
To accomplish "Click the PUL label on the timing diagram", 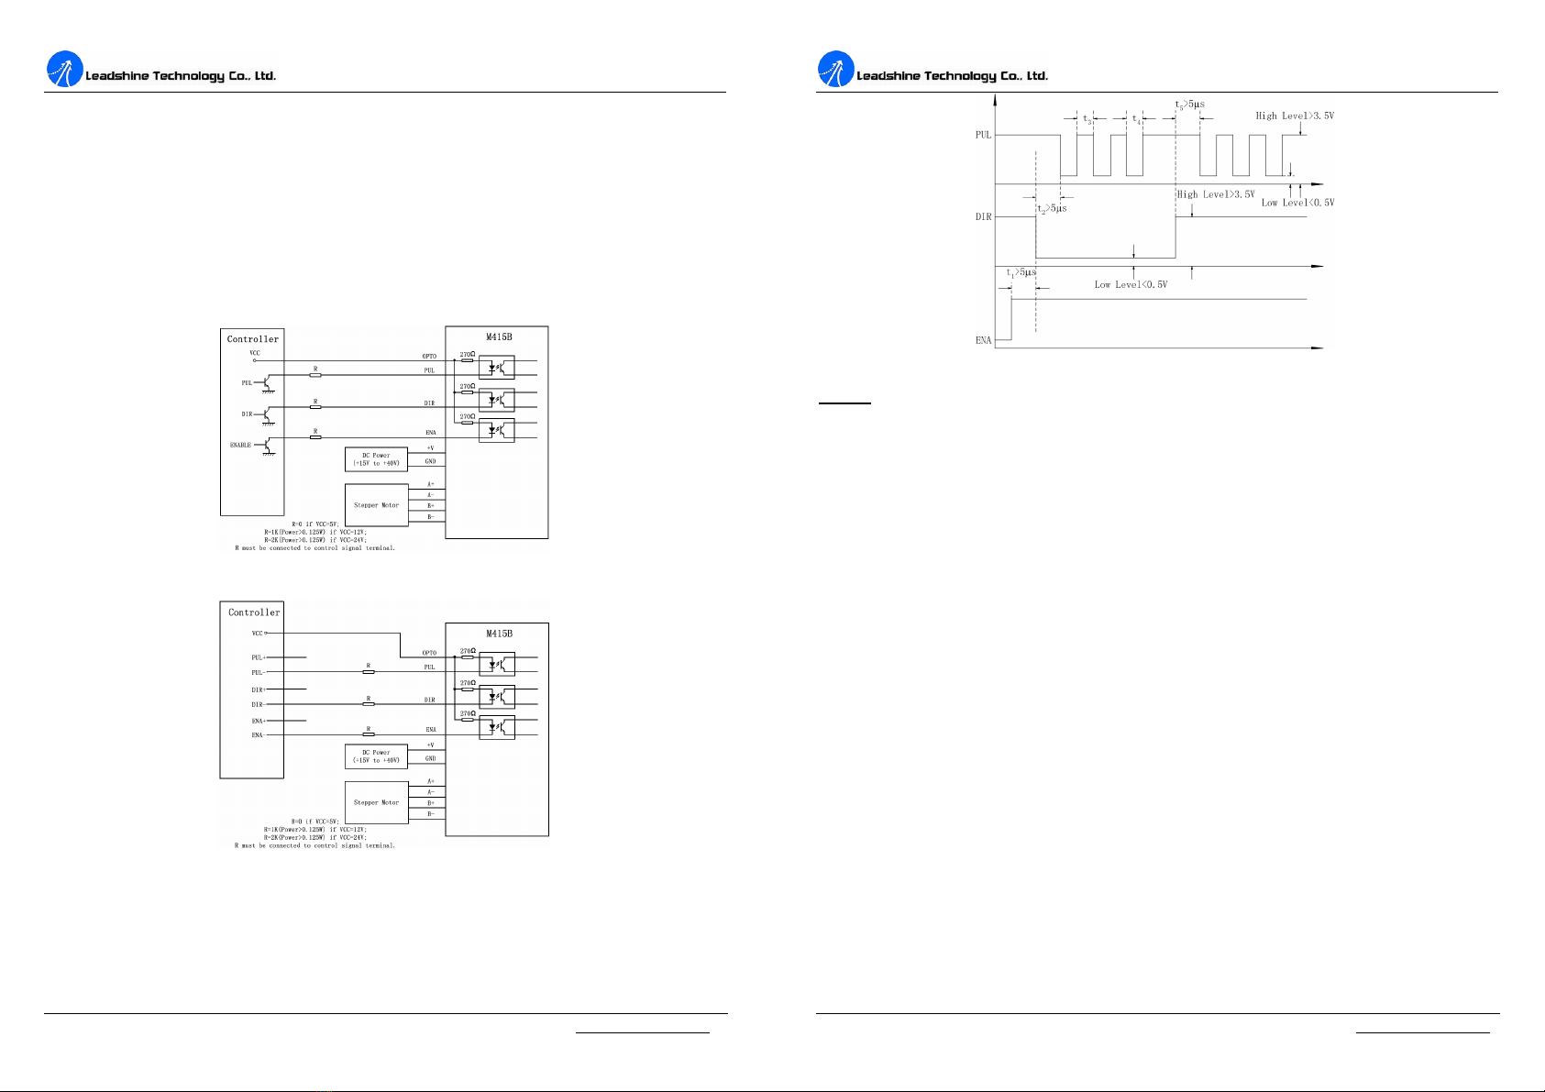I will 983,135.
